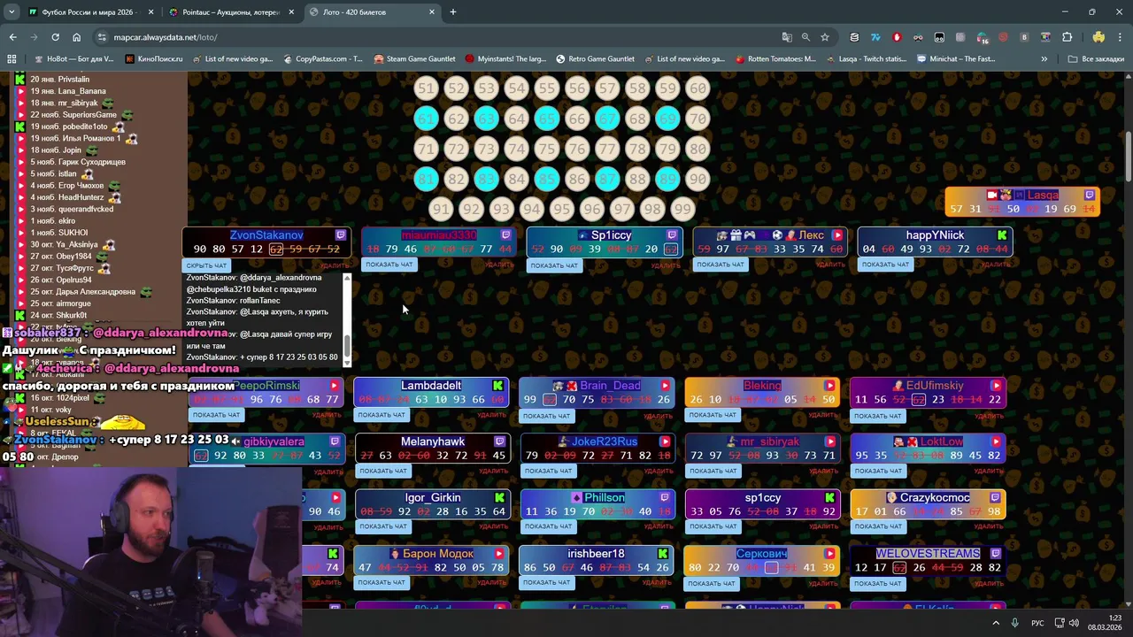Screen dimensions: 1133x637
Task: Click Twitch icon on WELOVESTREAMS ticket
Action: (995, 554)
